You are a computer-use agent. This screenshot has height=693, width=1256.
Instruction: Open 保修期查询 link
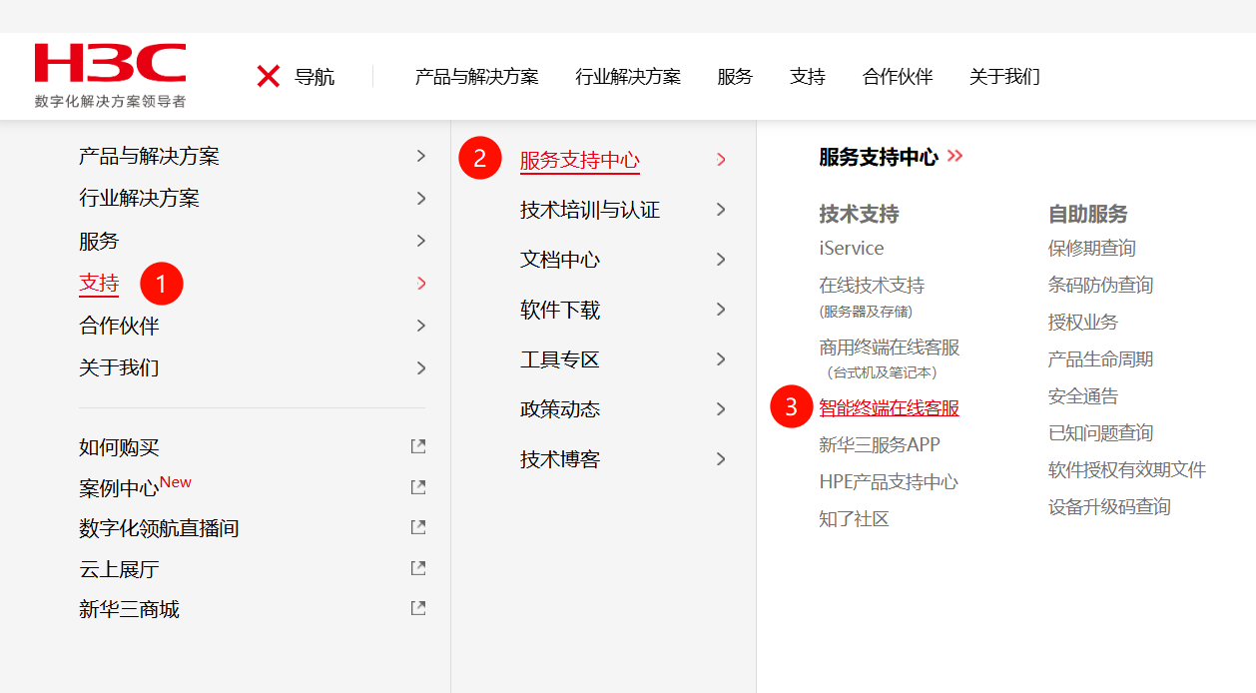(x=1092, y=248)
